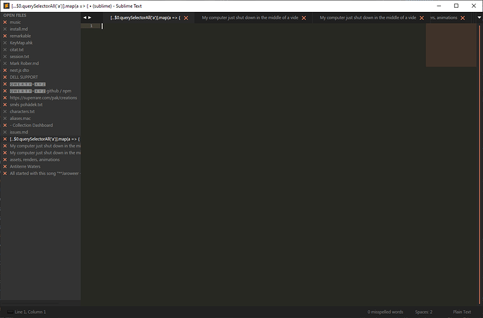
Task: Select citat.txt in open files
Action: [17, 50]
